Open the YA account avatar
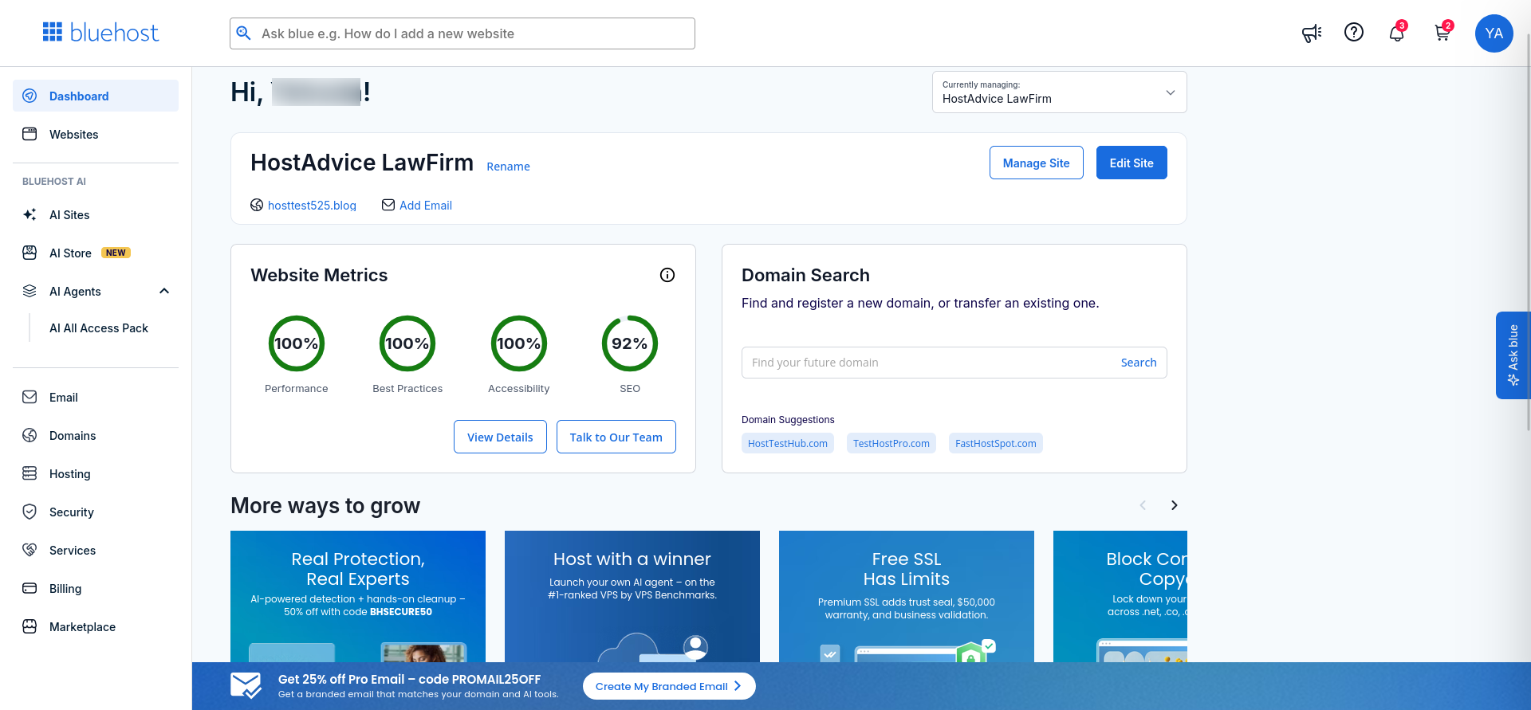 (x=1494, y=33)
